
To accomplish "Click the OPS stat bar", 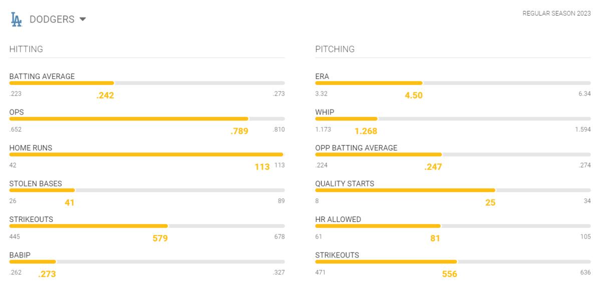I will tap(147, 119).
